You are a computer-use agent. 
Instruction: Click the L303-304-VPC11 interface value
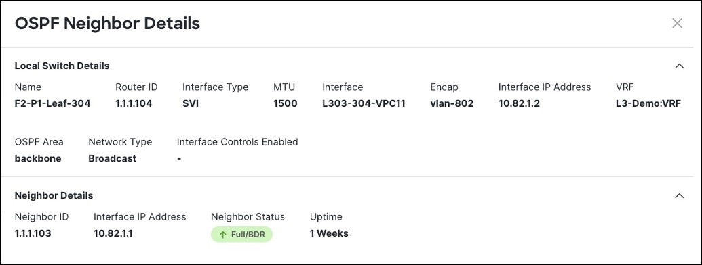click(x=364, y=104)
